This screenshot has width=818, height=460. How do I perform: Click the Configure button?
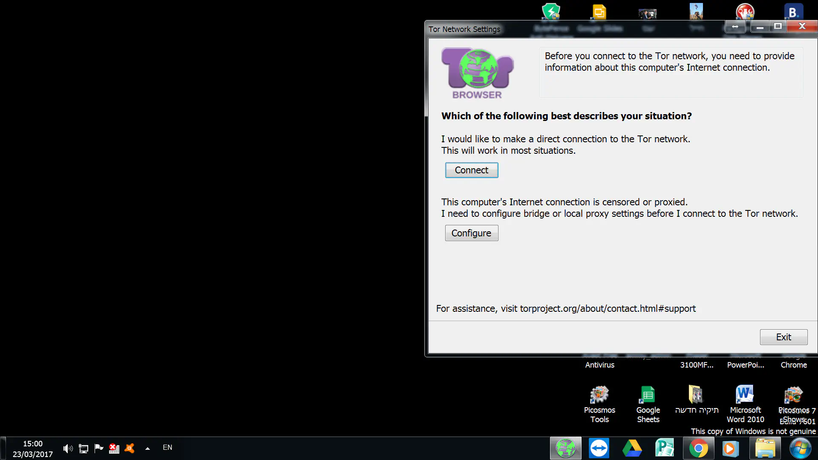471,233
